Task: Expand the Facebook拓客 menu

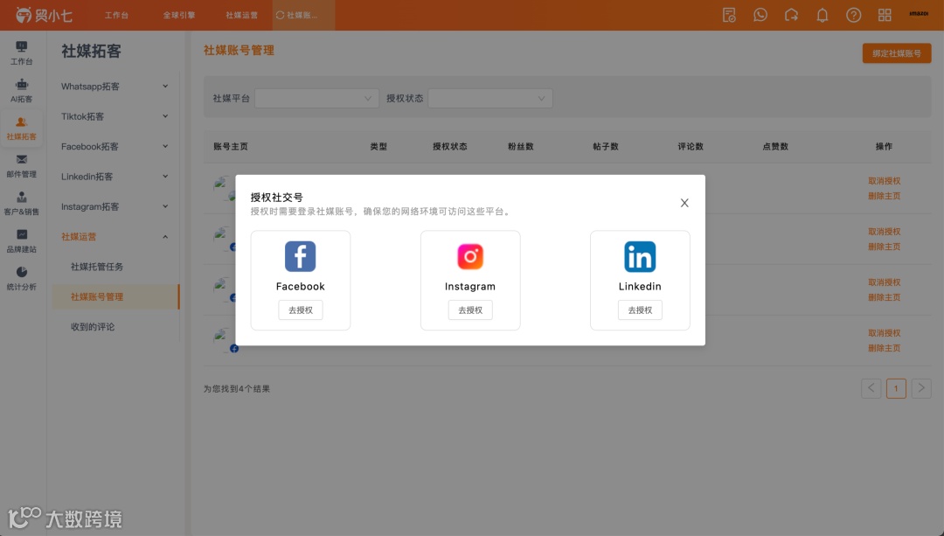Action: [x=114, y=146]
